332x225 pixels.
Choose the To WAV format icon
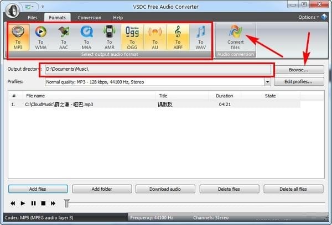coord(201,37)
